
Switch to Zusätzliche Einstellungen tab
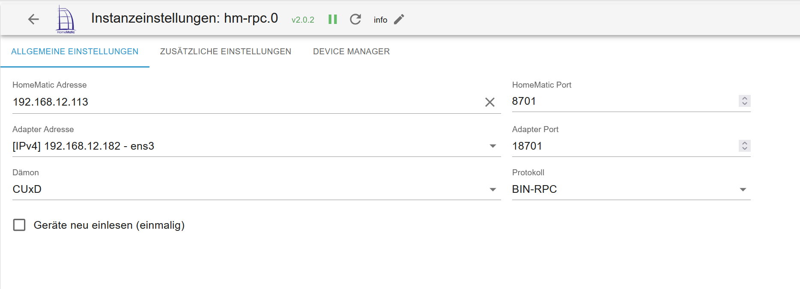tap(226, 51)
